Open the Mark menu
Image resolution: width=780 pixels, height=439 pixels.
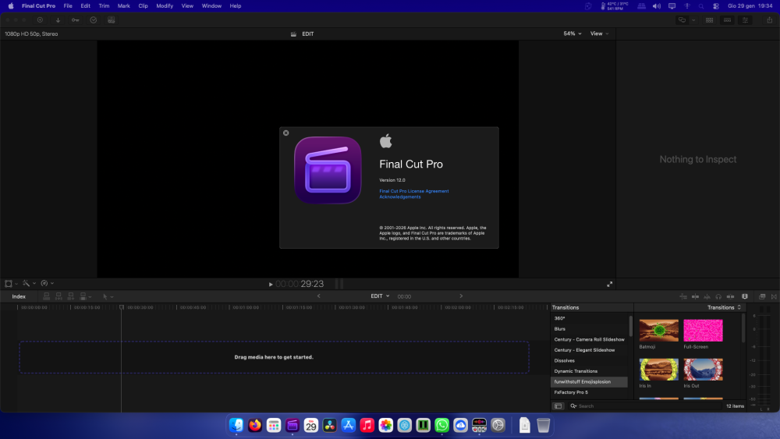pyautogui.click(x=123, y=6)
